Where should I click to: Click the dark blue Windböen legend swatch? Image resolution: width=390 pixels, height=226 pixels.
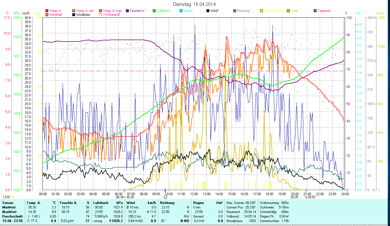(74, 15)
